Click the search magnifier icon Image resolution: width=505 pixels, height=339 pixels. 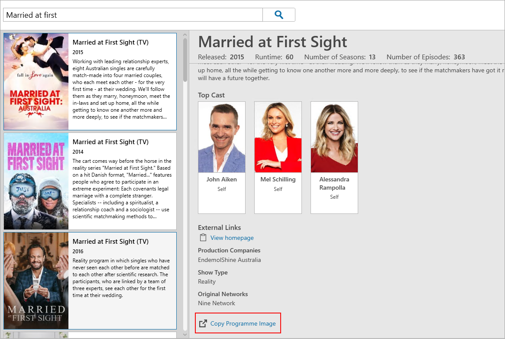tap(278, 14)
